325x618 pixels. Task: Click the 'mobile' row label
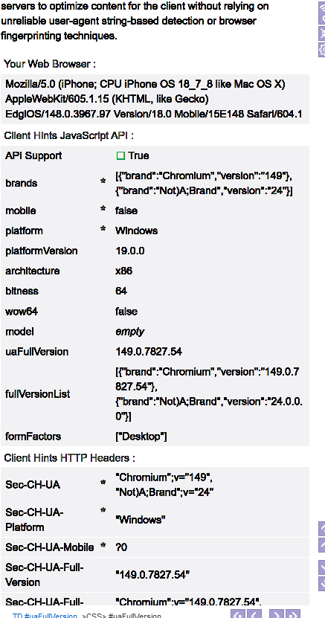click(x=21, y=211)
